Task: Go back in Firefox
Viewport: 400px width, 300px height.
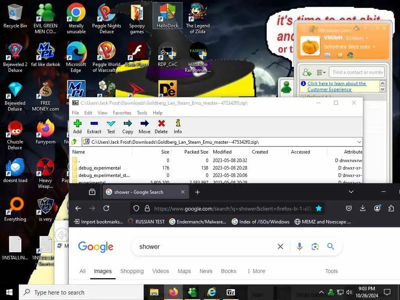Action: [78, 209]
